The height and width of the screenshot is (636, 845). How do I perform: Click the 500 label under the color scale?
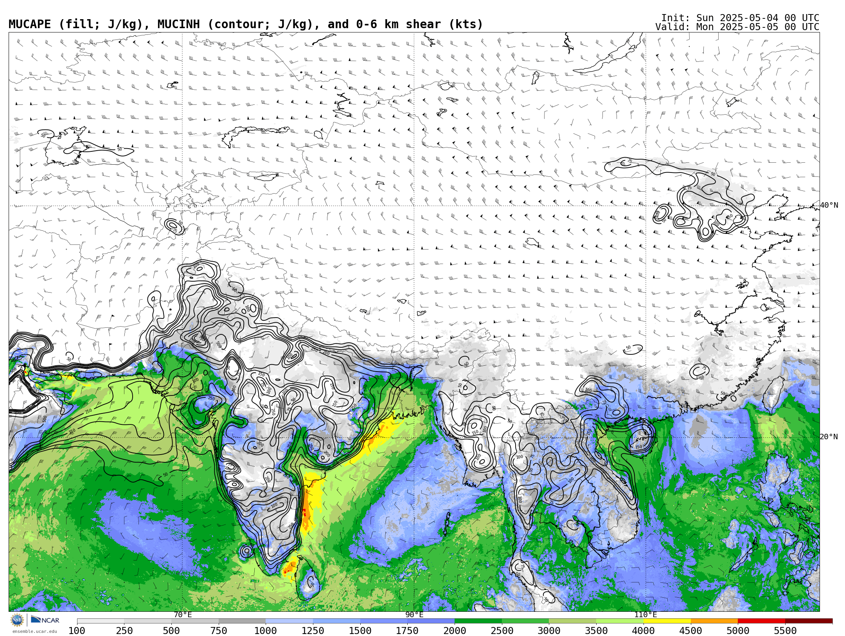(x=171, y=631)
